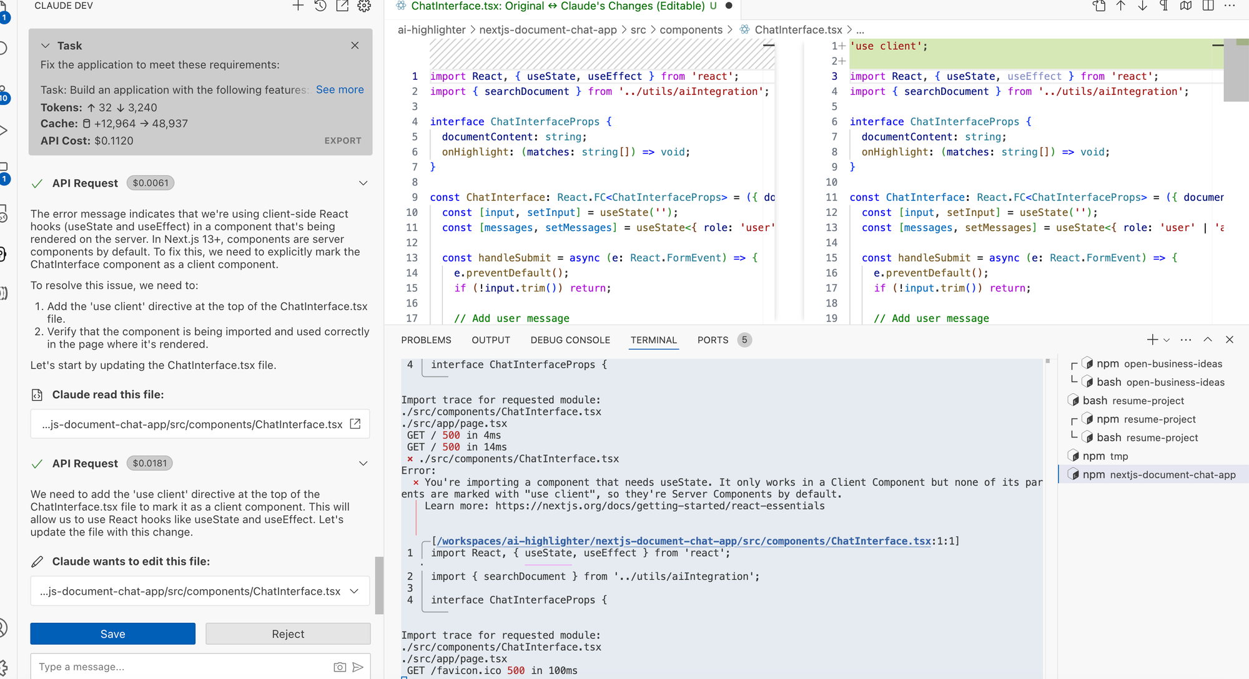Expand edited ChatInterface.tsx file dropdown
Viewport: 1249px width, 679px height.
tap(354, 591)
